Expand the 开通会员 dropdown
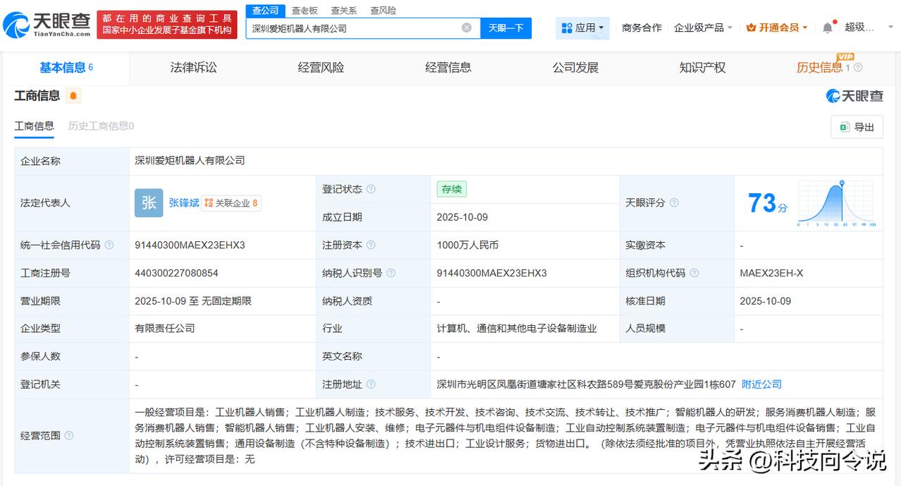The image size is (901, 486). click(x=778, y=28)
